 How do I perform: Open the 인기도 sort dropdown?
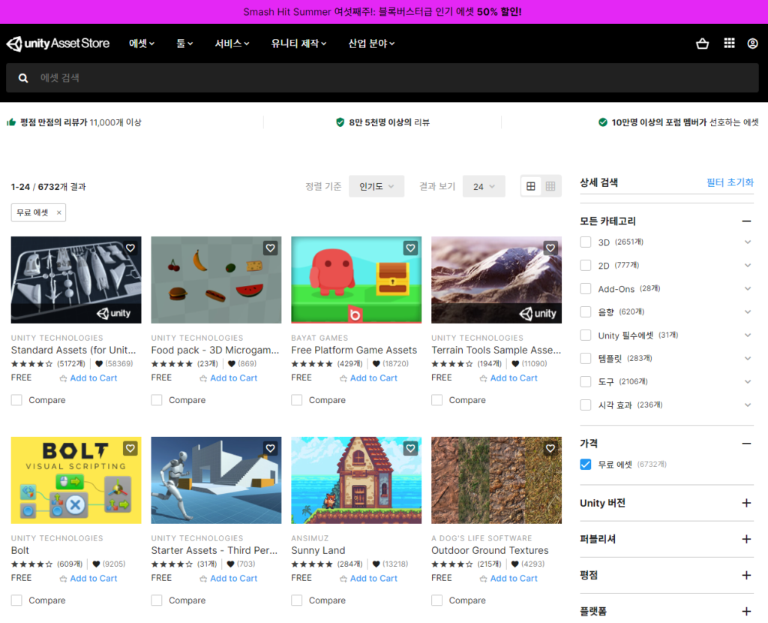[x=376, y=186]
